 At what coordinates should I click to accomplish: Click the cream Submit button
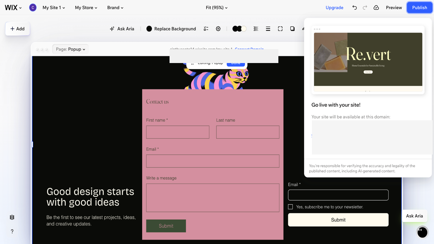338,220
